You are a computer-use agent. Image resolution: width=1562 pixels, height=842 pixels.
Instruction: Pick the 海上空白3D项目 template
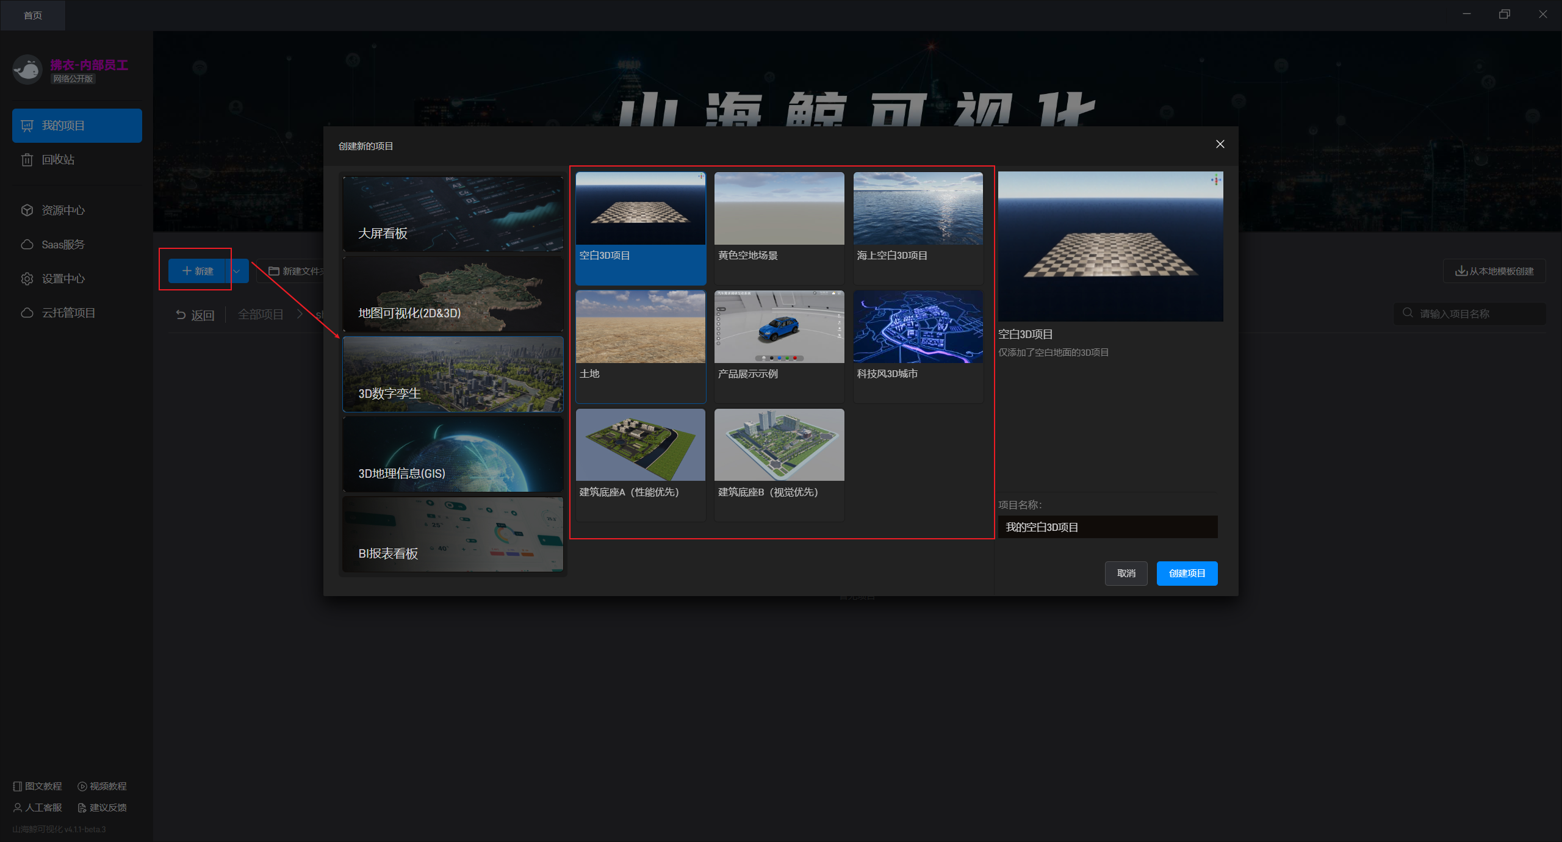[918, 209]
